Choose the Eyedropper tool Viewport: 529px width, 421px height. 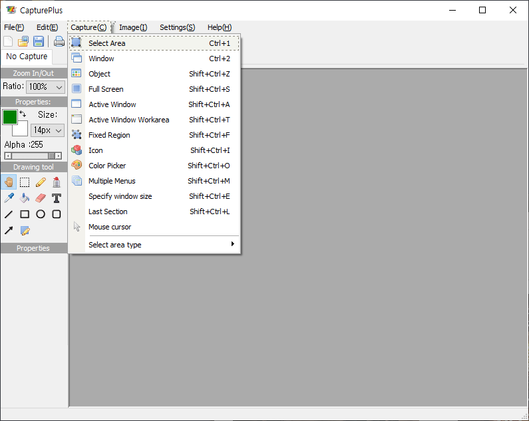click(x=9, y=198)
